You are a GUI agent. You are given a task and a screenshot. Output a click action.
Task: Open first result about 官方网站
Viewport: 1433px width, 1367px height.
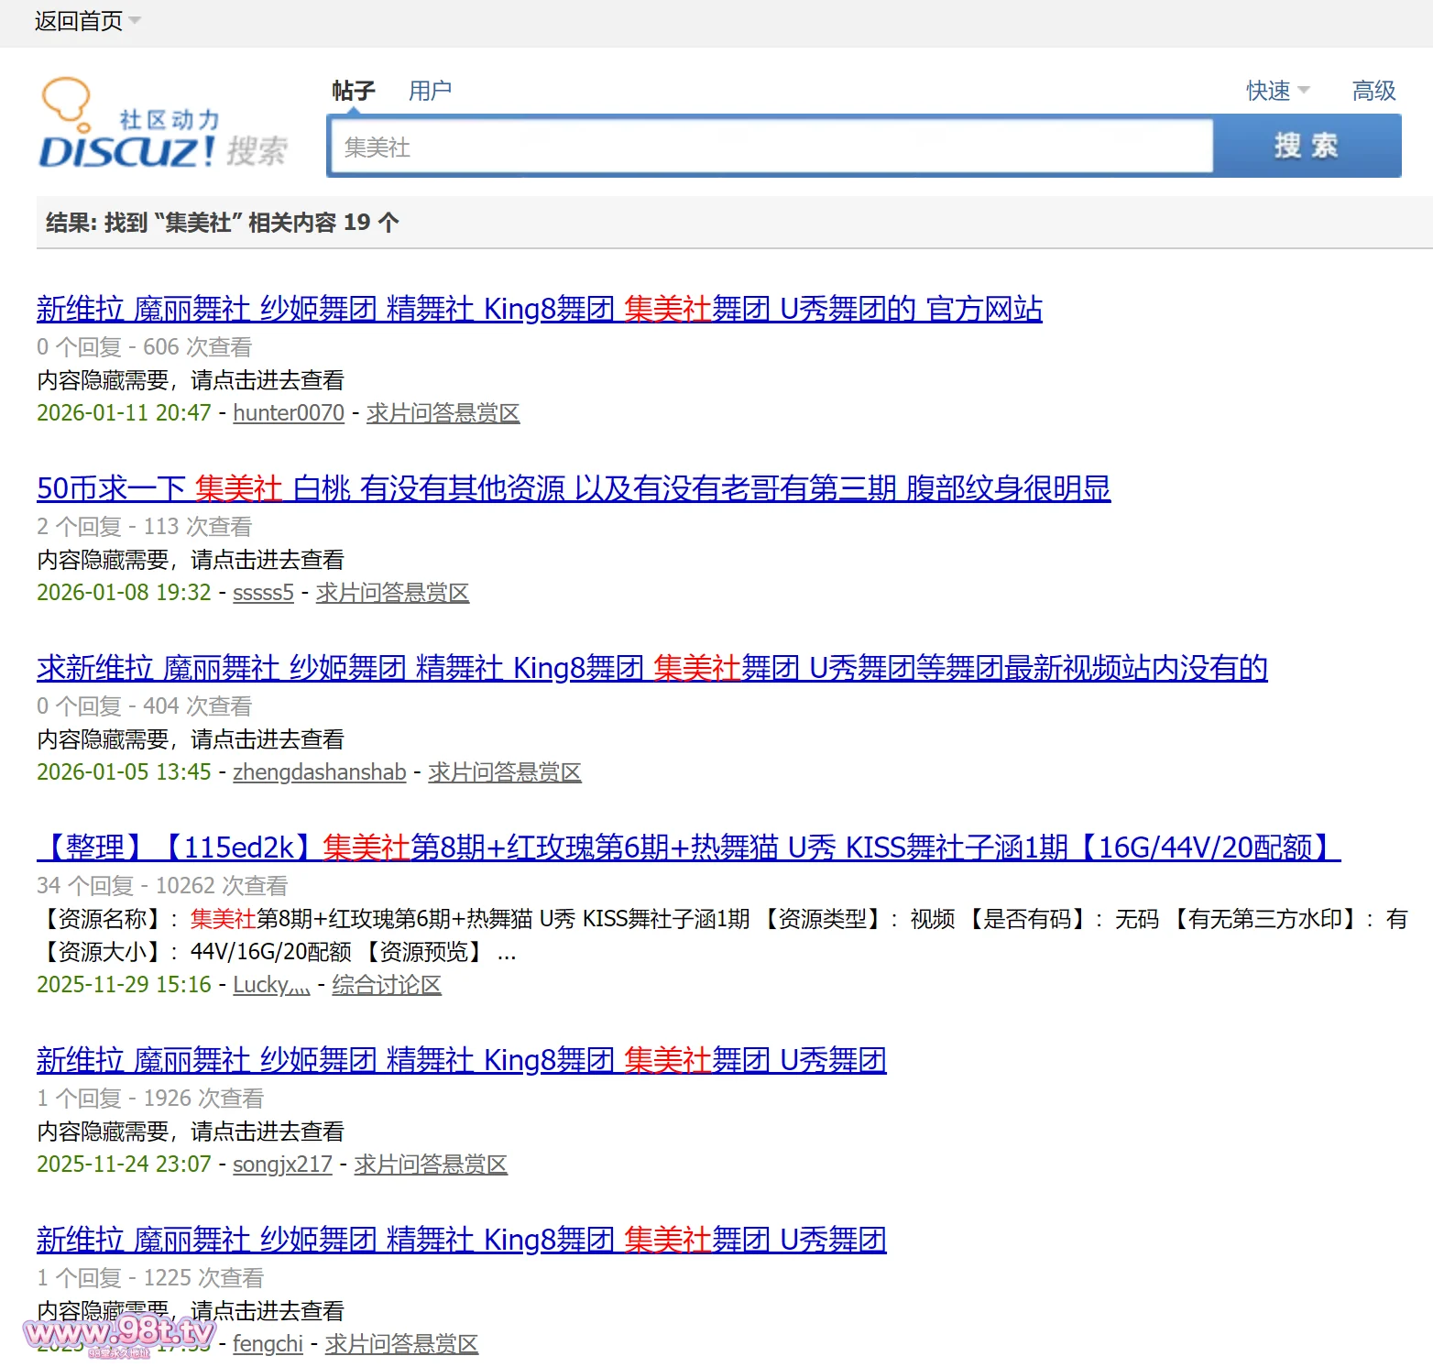(539, 310)
